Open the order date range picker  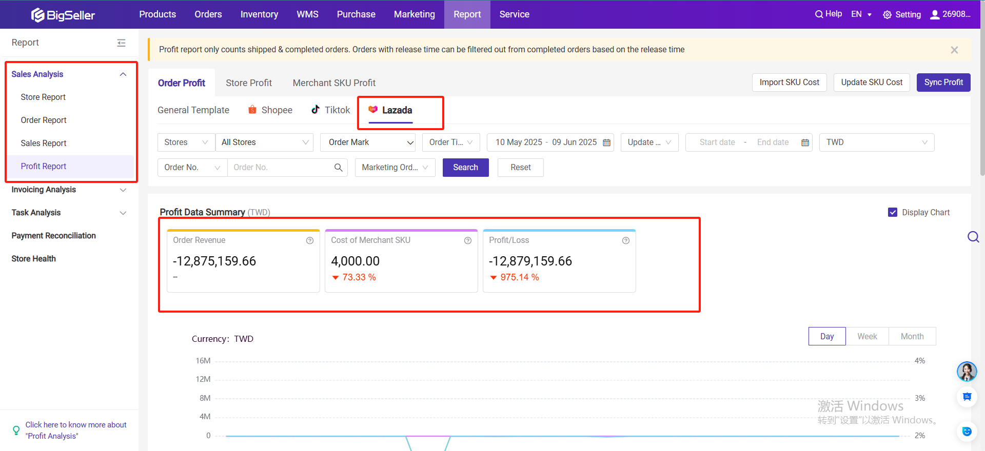[550, 142]
